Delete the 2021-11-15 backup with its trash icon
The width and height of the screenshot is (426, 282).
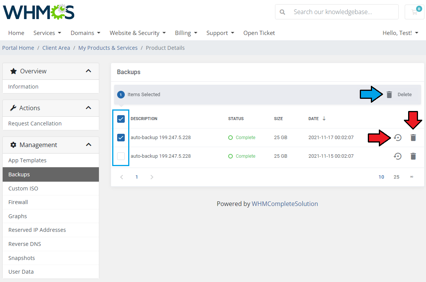[x=413, y=156]
